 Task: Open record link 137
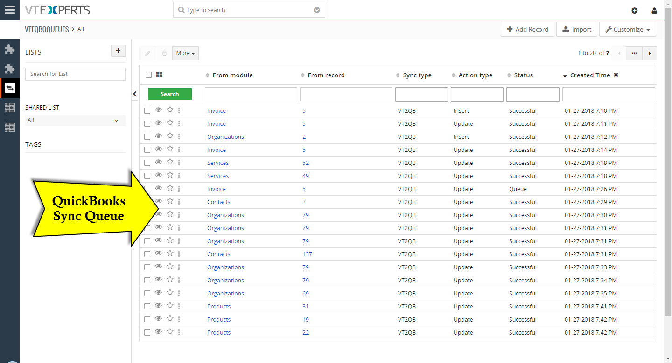[x=307, y=254]
